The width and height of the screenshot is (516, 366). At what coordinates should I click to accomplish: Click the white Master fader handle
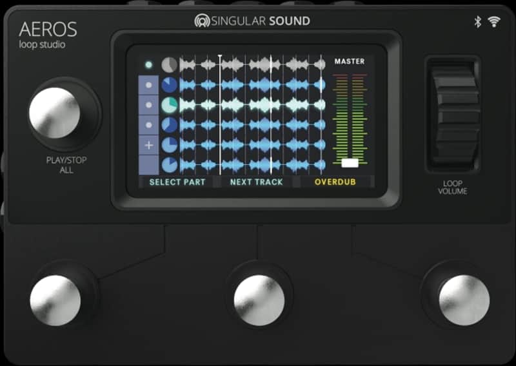[x=350, y=163]
